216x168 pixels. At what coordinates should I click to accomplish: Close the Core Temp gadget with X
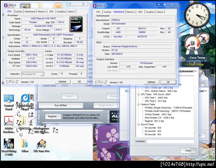(x=194, y=63)
